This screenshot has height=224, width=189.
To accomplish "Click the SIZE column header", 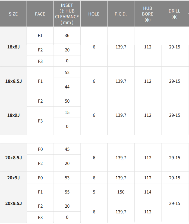I will pyautogui.click(x=13, y=14).
